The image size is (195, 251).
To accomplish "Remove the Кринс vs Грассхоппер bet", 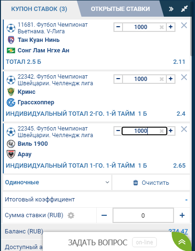I will 184,77.
